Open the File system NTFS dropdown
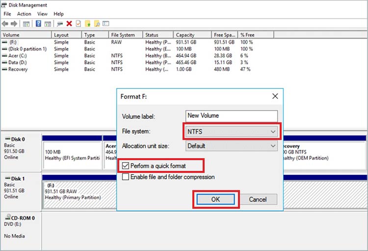Viewport: 368px width, 251px height. click(x=232, y=132)
